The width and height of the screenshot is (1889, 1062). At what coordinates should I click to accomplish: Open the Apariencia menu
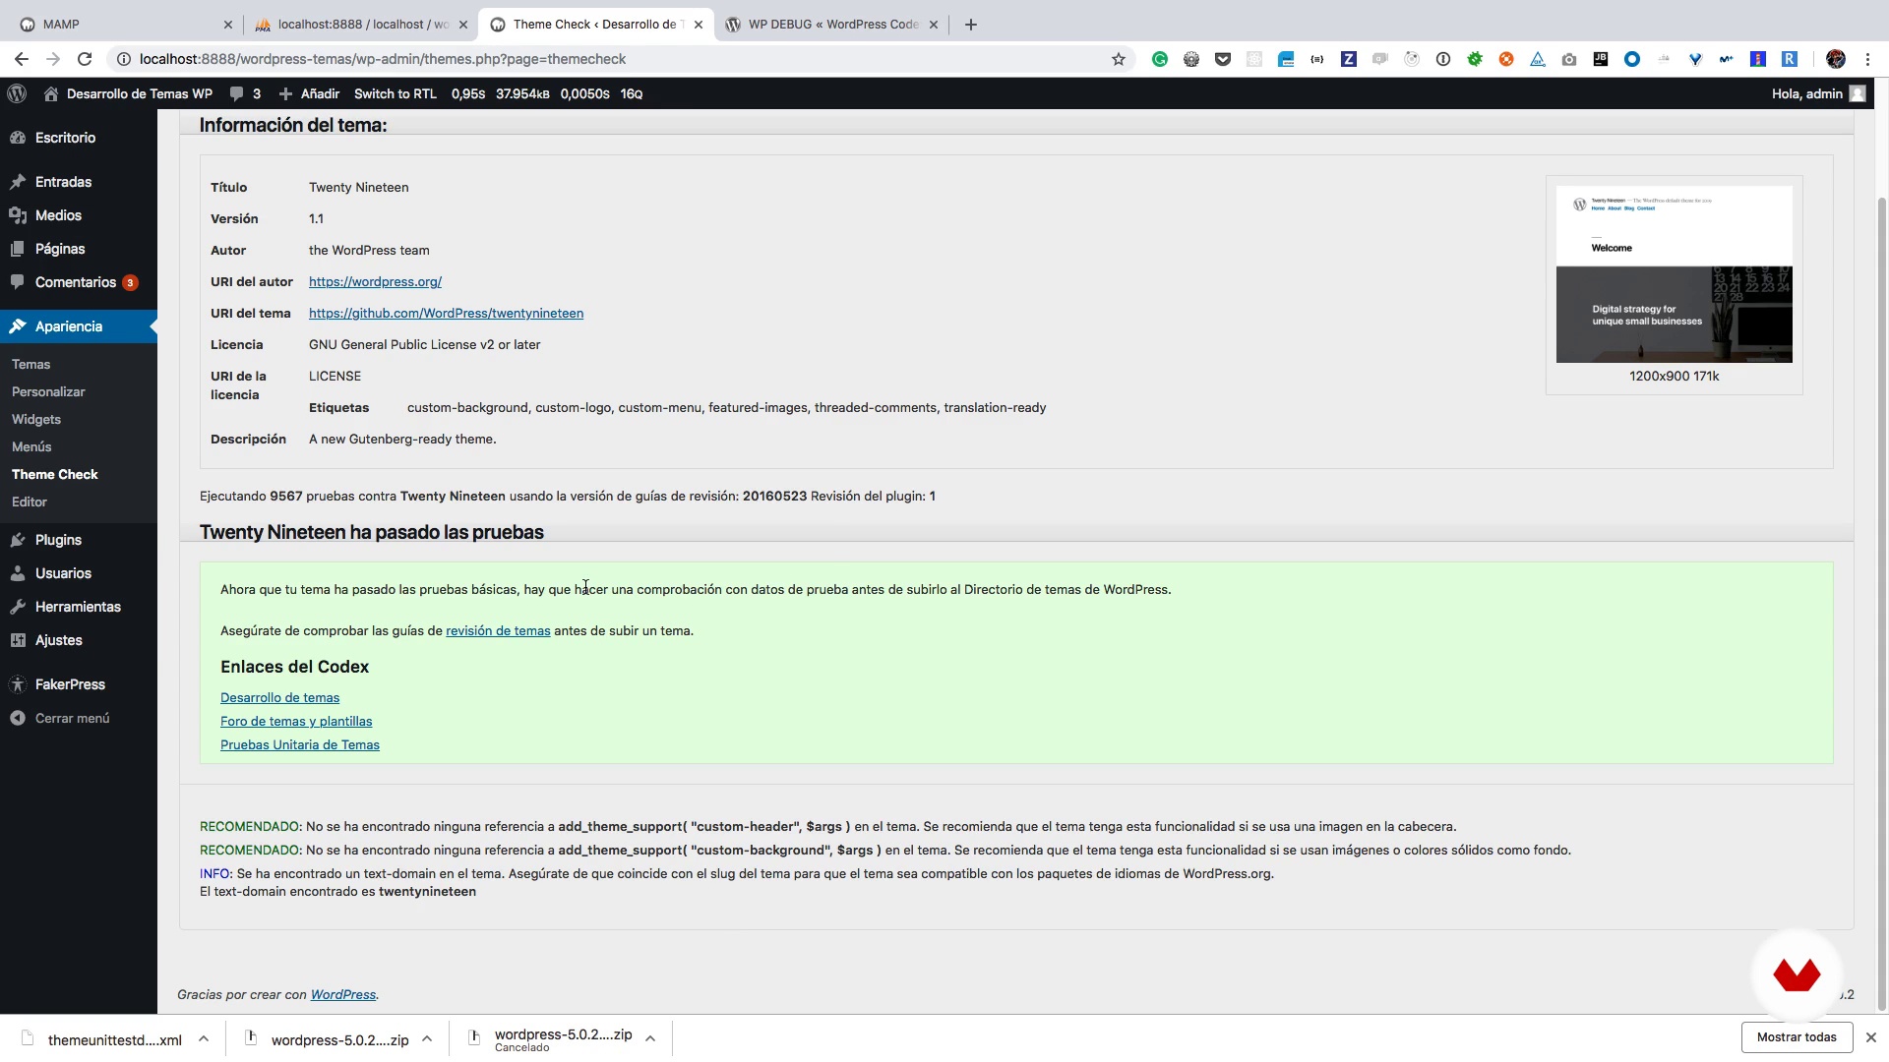[x=79, y=326]
